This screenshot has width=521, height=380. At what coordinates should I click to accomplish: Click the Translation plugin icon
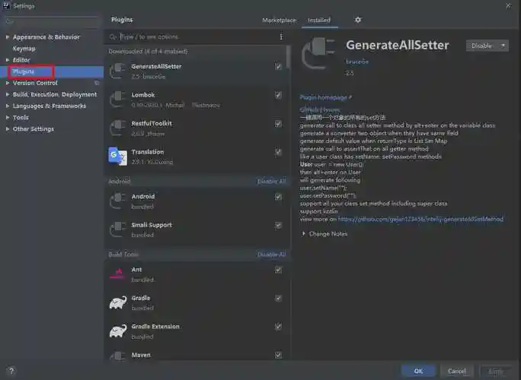117,156
